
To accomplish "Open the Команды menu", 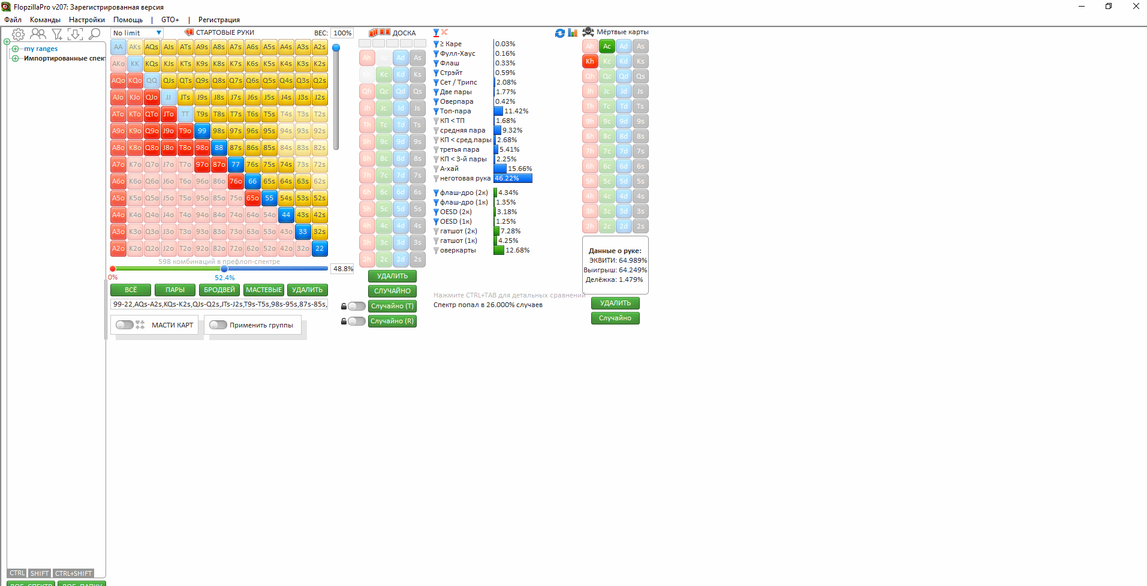I will [x=45, y=20].
